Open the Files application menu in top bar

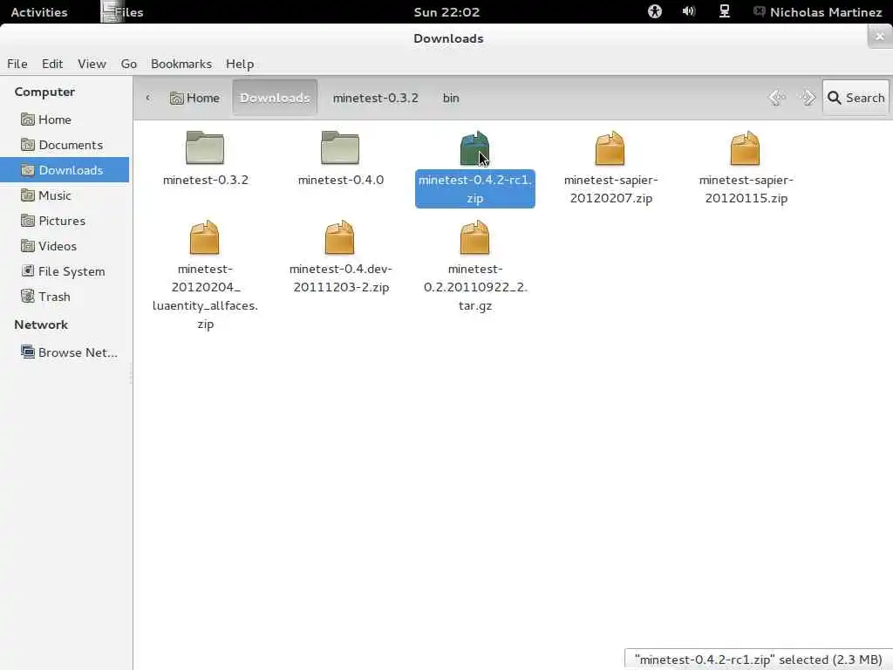122,12
